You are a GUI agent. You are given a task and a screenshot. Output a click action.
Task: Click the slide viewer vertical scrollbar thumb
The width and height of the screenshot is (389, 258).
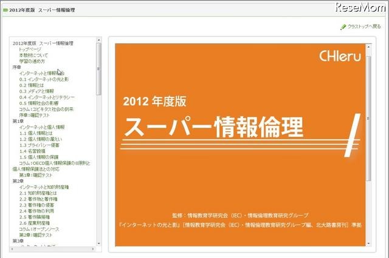pyautogui.click(x=368, y=119)
